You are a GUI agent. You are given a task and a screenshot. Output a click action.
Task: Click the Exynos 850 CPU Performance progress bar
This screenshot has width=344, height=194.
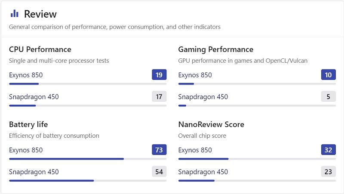88,84
